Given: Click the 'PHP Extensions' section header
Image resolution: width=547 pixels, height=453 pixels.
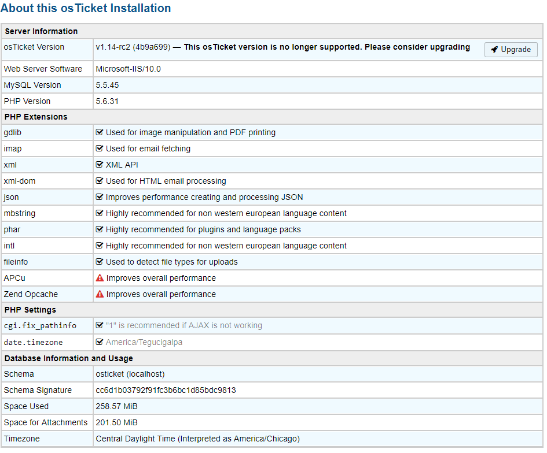Looking at the screenshot, I should 36,117.
